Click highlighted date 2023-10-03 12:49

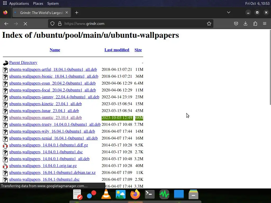coord(117,118)
